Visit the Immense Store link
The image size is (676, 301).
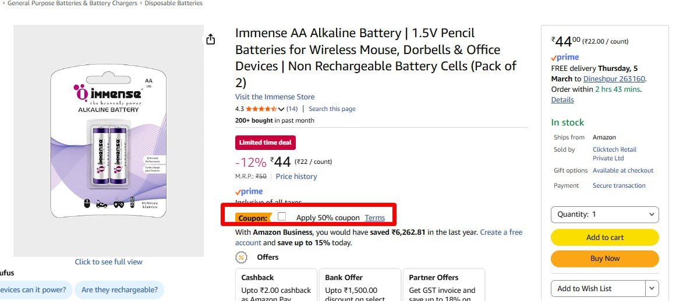[275, 97]
